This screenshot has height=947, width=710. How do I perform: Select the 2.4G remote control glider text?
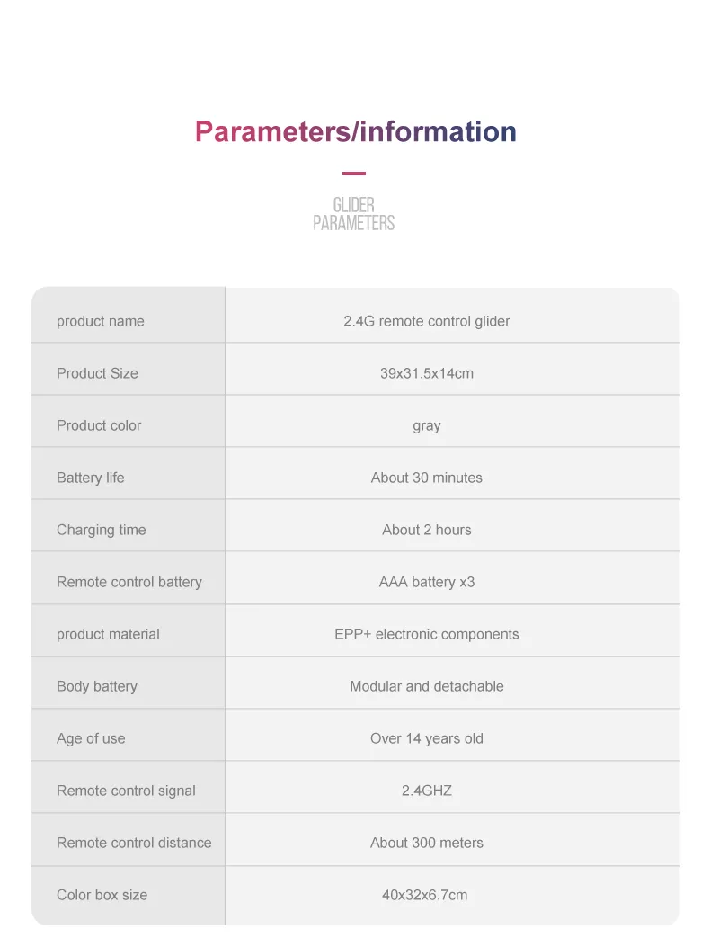click(x=426, y=321)
